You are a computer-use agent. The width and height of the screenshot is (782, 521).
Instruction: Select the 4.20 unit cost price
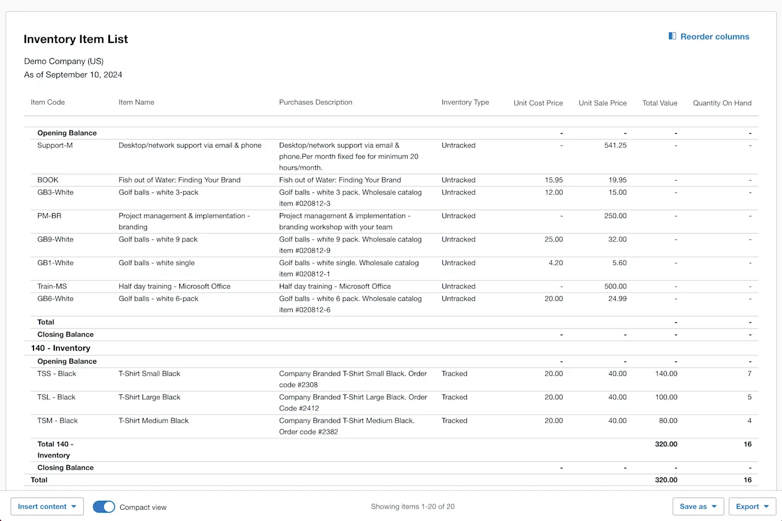click(x=556, y=262)
